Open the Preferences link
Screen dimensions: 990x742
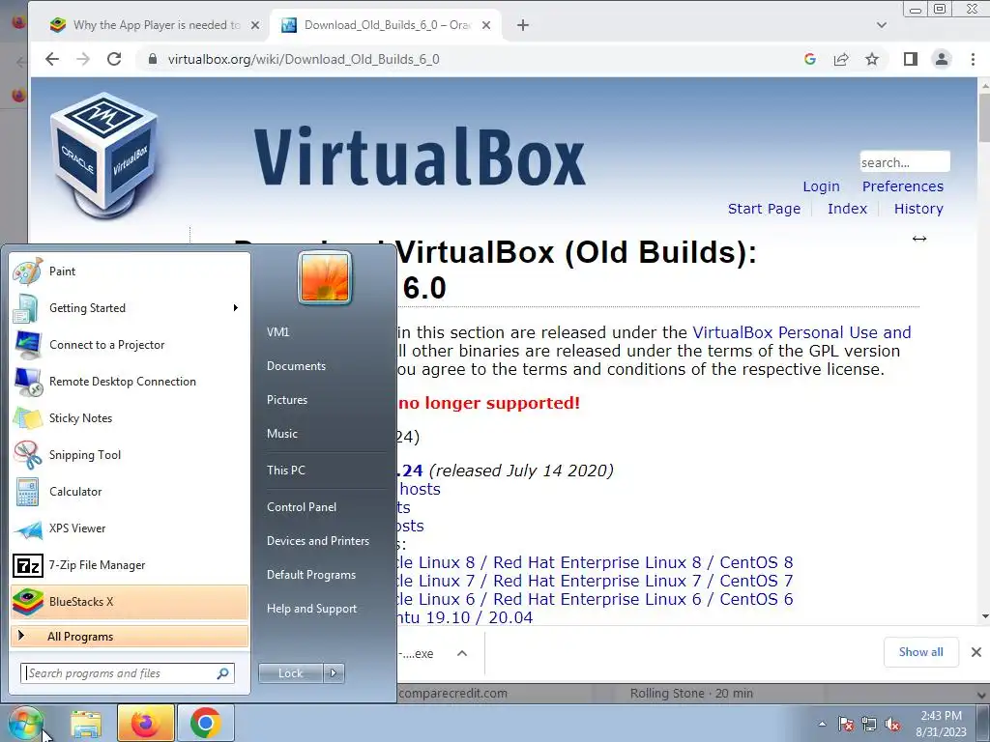[903, 186]
